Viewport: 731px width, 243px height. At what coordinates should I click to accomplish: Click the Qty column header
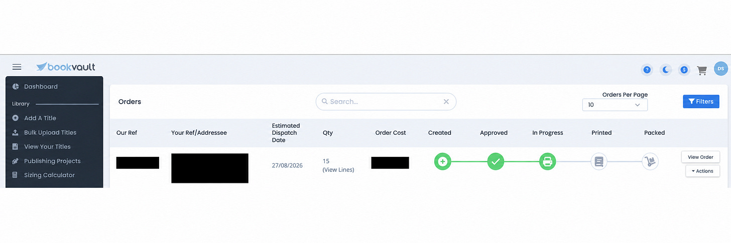pyautogui.click(x=327, y=133)
